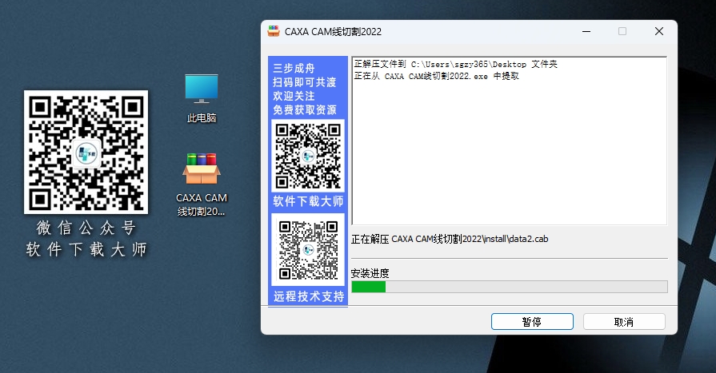Screen dimensions: 716x373
Task: Click the CAXA CAM线切割2022 window title
Action: pyautogui.click(x=333, y=31)
